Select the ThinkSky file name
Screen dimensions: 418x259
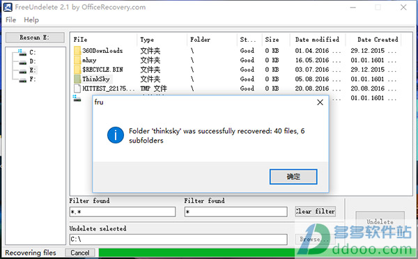coord(96,79)
